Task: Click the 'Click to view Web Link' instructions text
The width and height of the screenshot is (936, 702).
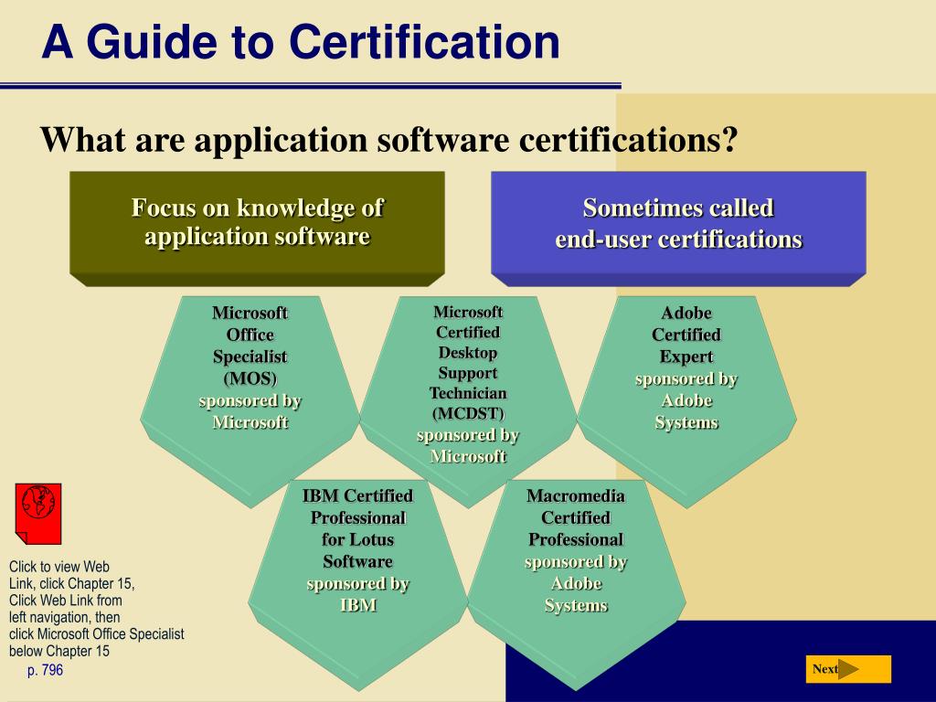Action: (96, 609)
